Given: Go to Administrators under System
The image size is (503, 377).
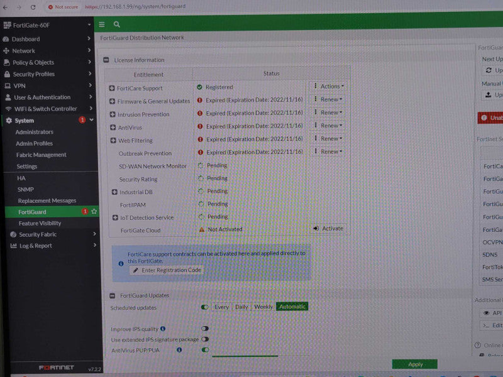Looking at the screenshot, I should point(35,132).
